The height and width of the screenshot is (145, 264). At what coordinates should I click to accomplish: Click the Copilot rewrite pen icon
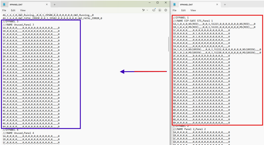(x=144, y=10)
